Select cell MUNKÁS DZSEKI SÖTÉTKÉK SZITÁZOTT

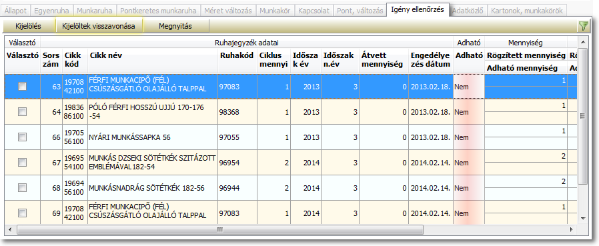click(153, 163)
